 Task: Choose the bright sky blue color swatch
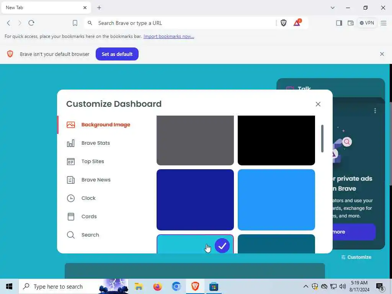[x=276, y=200]
